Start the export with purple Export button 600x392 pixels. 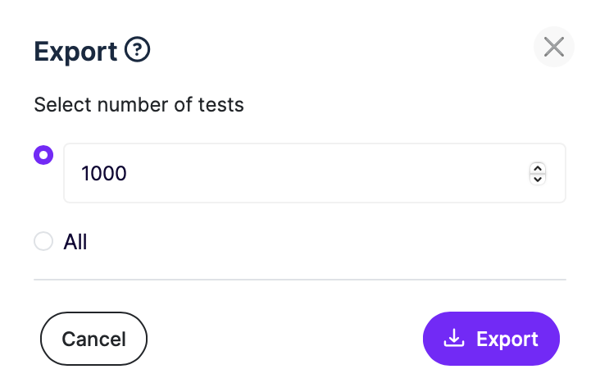click(491, 339)
